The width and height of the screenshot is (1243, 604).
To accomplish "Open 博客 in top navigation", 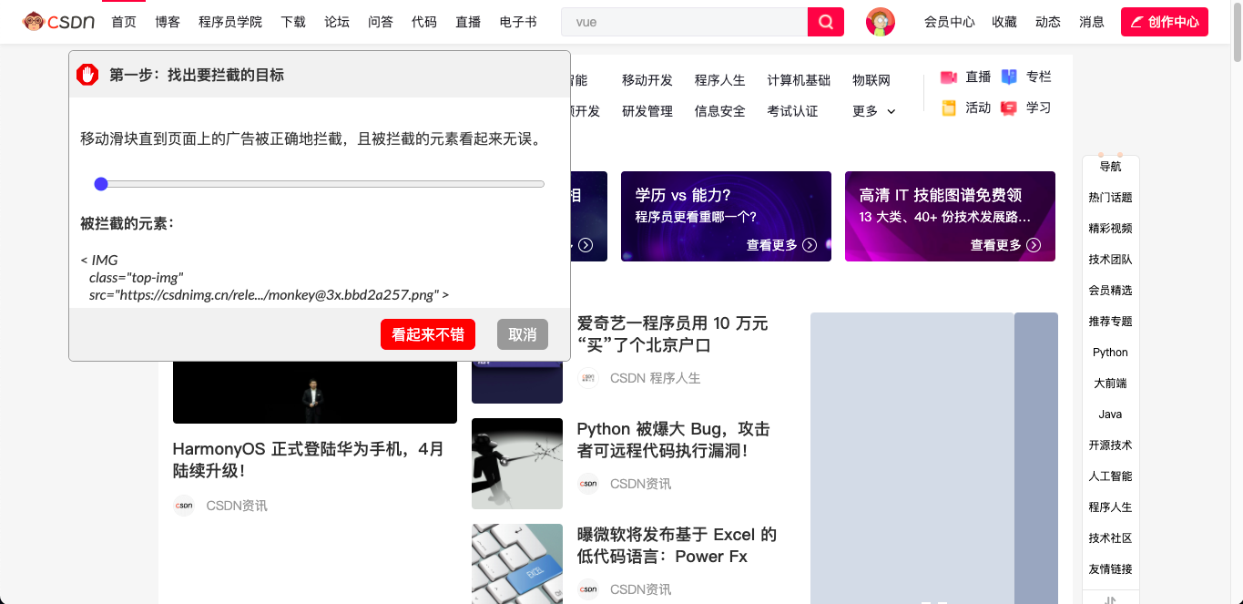I will (x=168, y=22).
